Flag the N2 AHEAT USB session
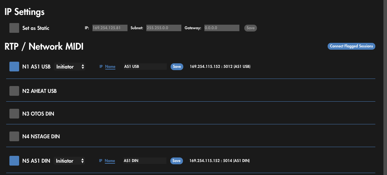Image resolution: width=387 pixels, height=175 pixels. click(x=14, y=91)
